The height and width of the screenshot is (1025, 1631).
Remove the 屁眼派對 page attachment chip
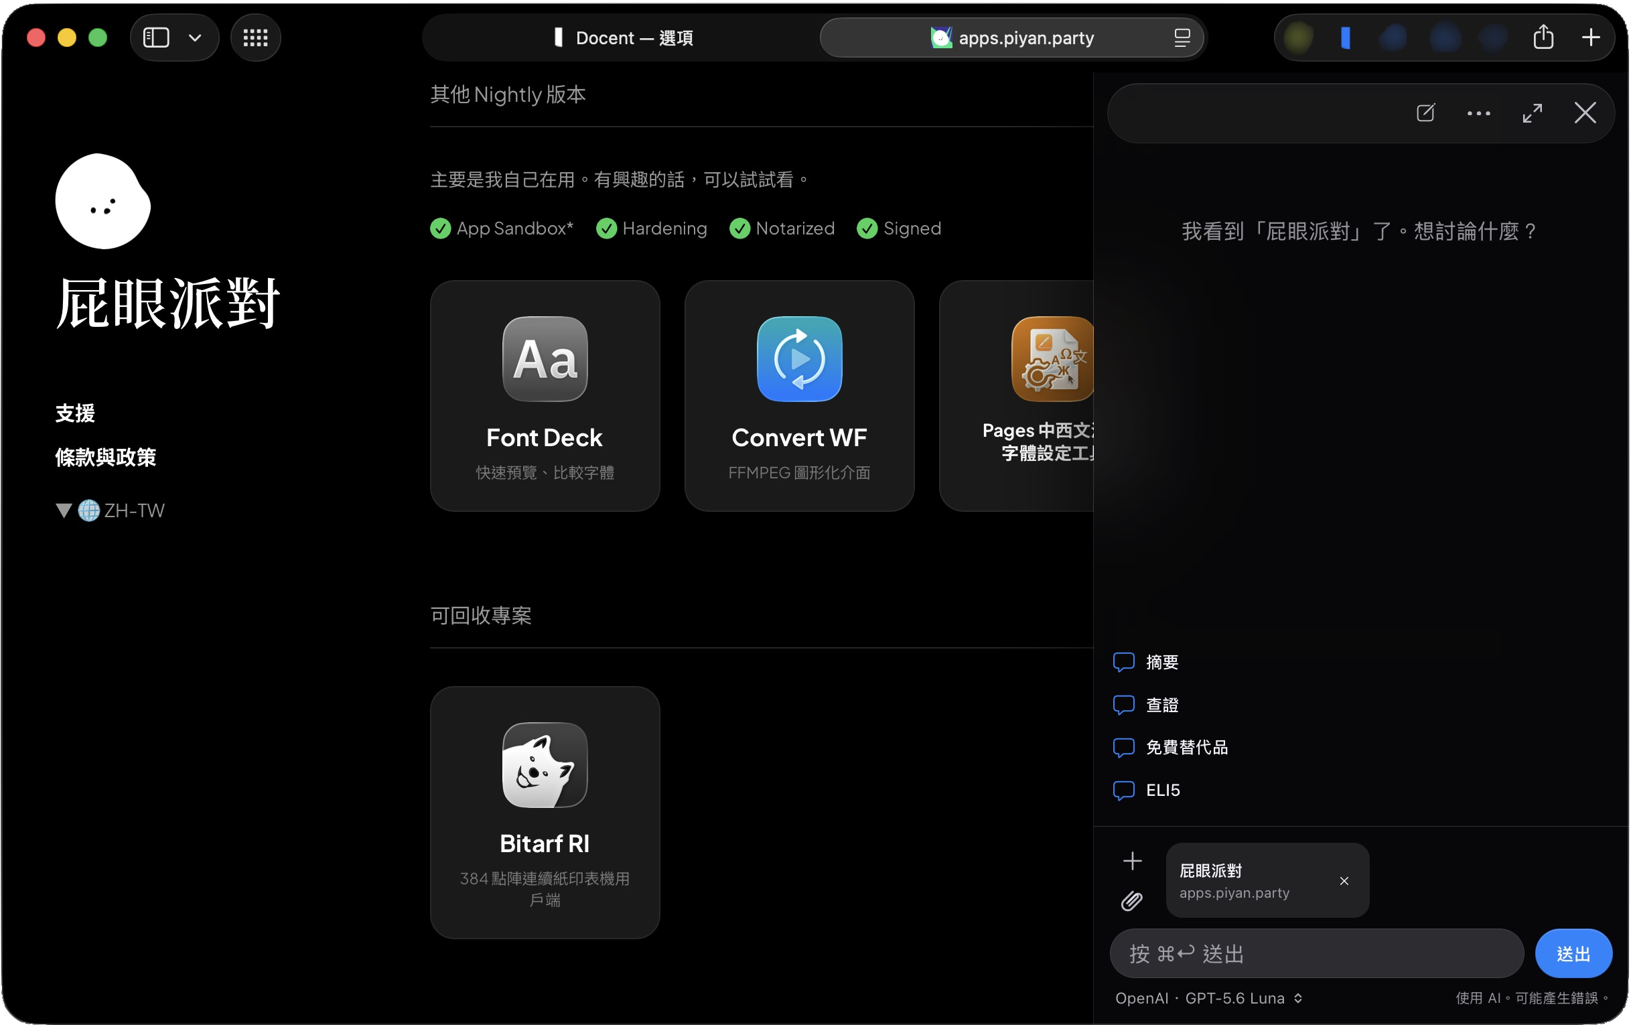click(1344, 881)
